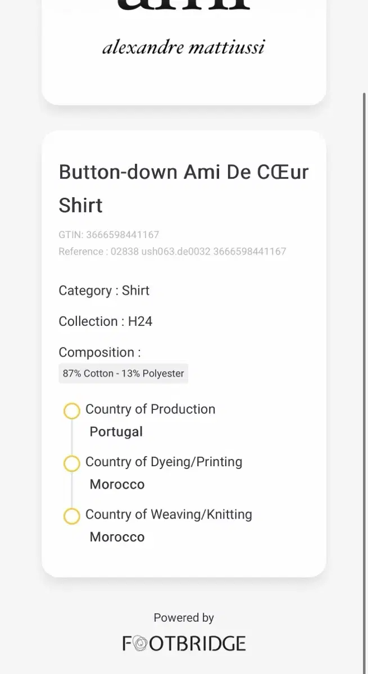Click the Country of Weaving/Knitting label
The height and width of the screenshot is (674, 368).
[x=169, y=514]
